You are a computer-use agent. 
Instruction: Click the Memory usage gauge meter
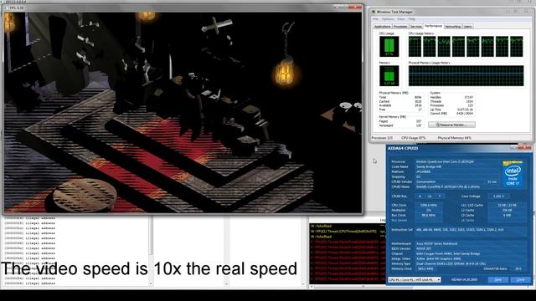(x=389, y=75)
